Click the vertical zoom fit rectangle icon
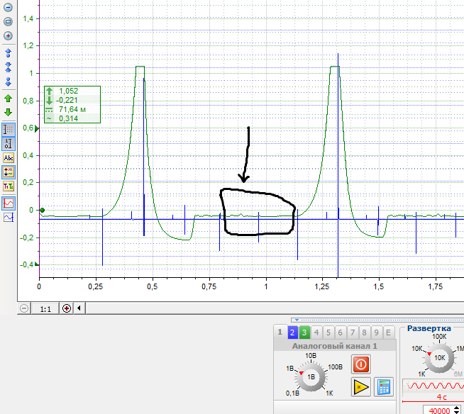The width and height of the screenshot is (464, 414). click(x=8, y=21)
